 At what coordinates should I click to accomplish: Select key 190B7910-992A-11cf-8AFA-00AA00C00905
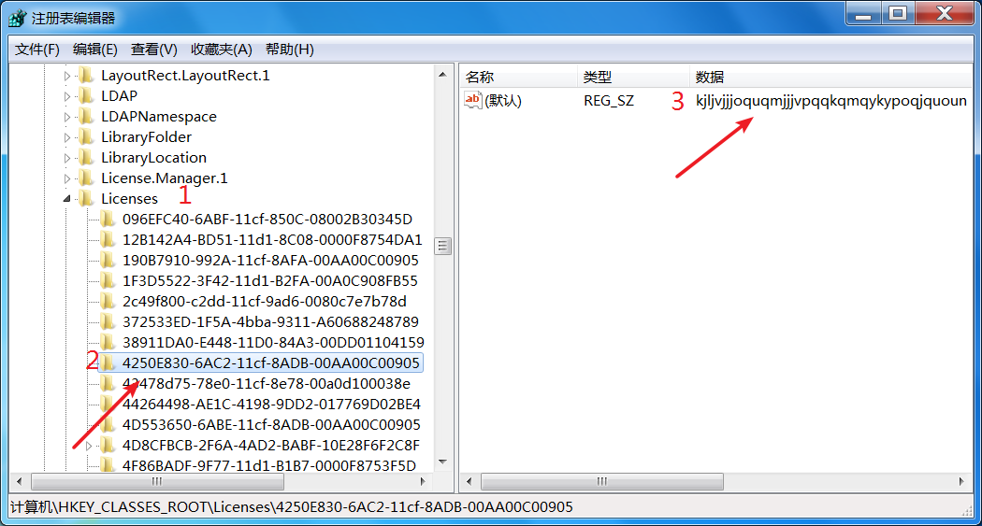pos(270,261)
